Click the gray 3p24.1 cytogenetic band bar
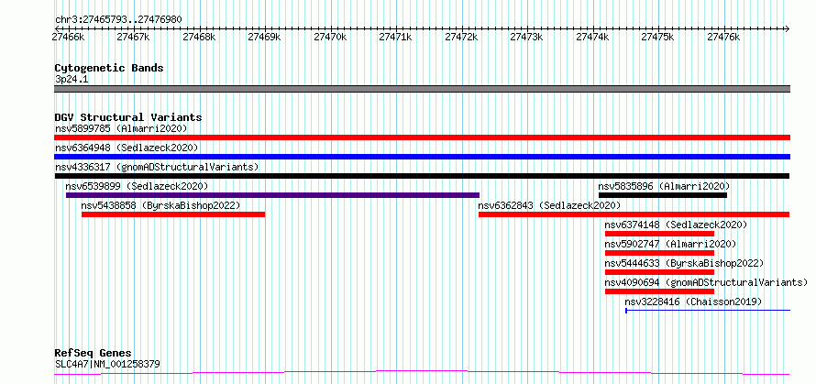Screen dimensions: 816x384 click(x=422, y=89)
